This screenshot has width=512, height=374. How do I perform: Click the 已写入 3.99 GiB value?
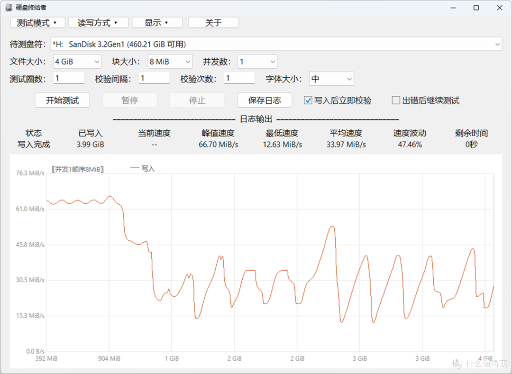[91, 145]
